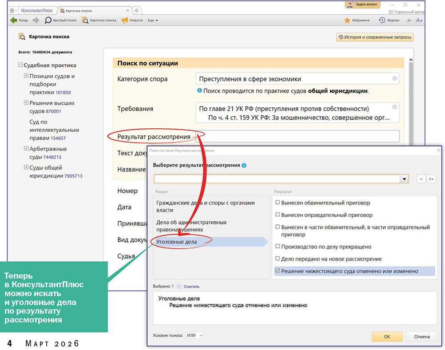Click the Требования field

pyautogui.click(x=297, y=113)
